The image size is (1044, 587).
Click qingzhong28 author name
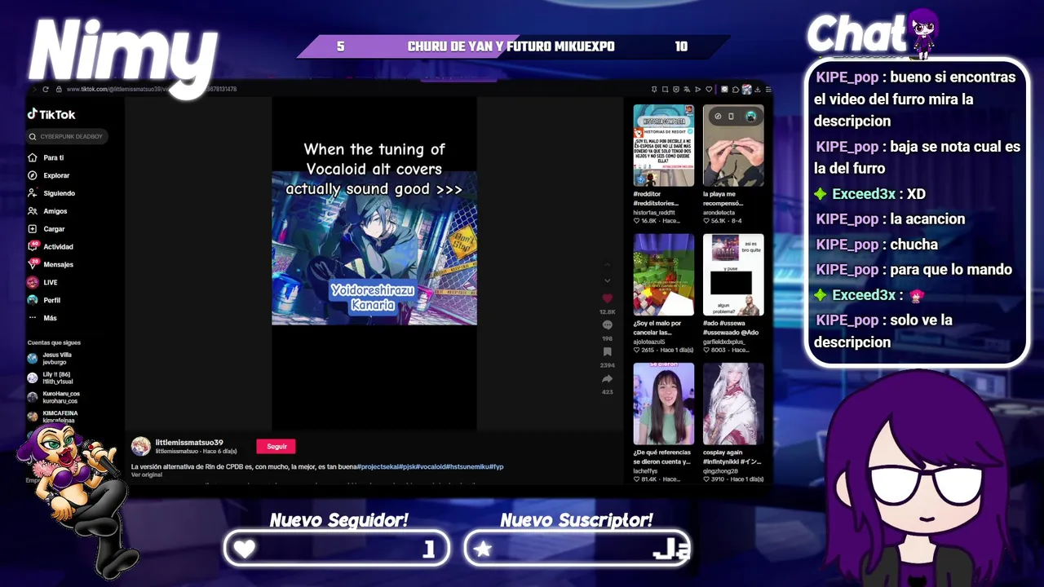tap(720, 471)
